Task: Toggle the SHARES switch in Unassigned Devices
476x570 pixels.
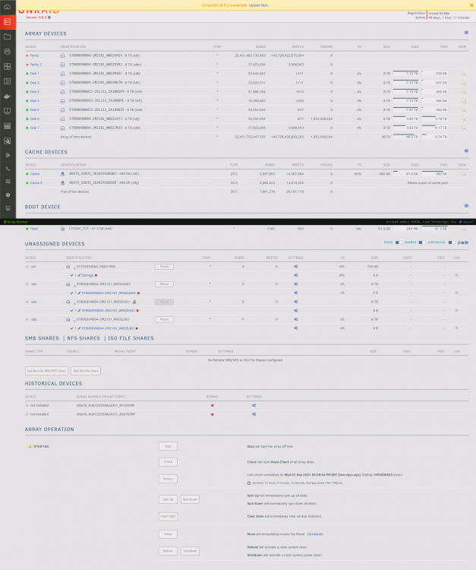Action: click(421, 242)
